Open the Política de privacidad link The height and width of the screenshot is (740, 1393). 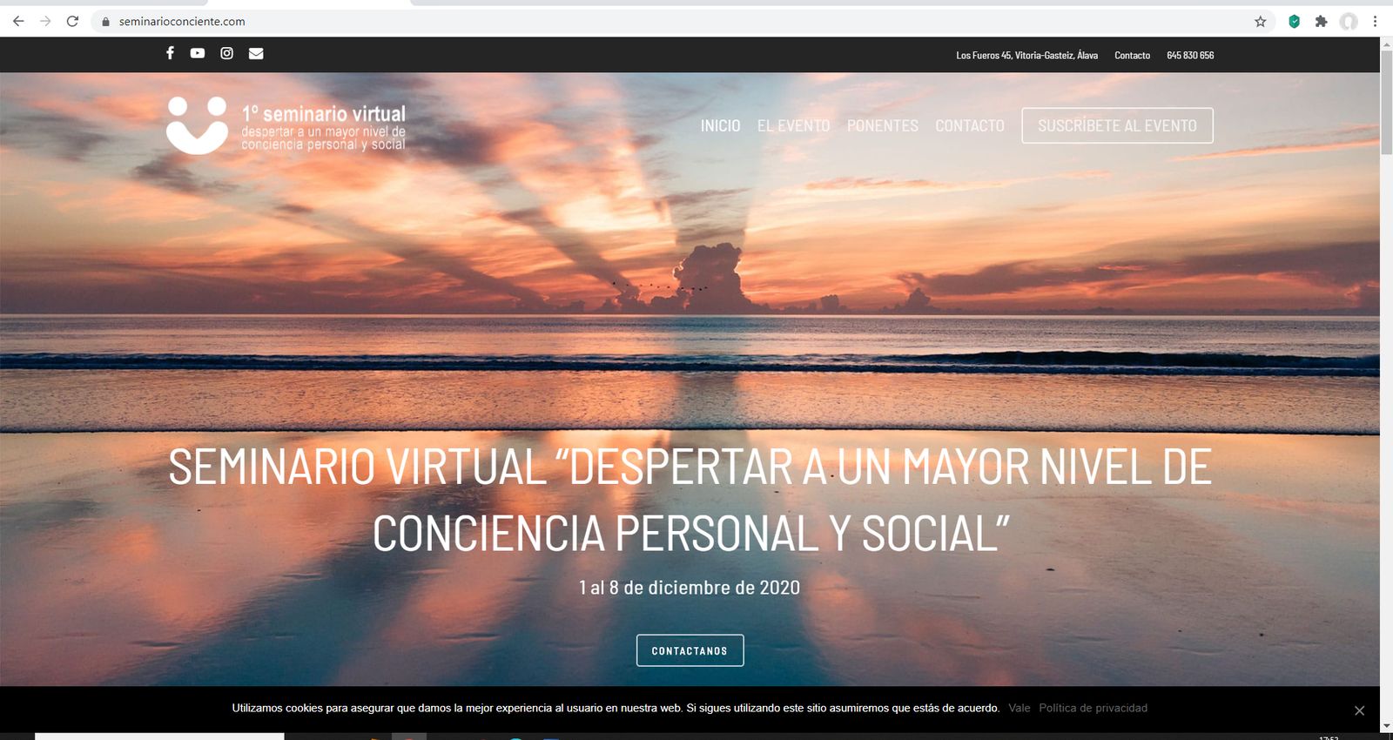coord(1093,708)
